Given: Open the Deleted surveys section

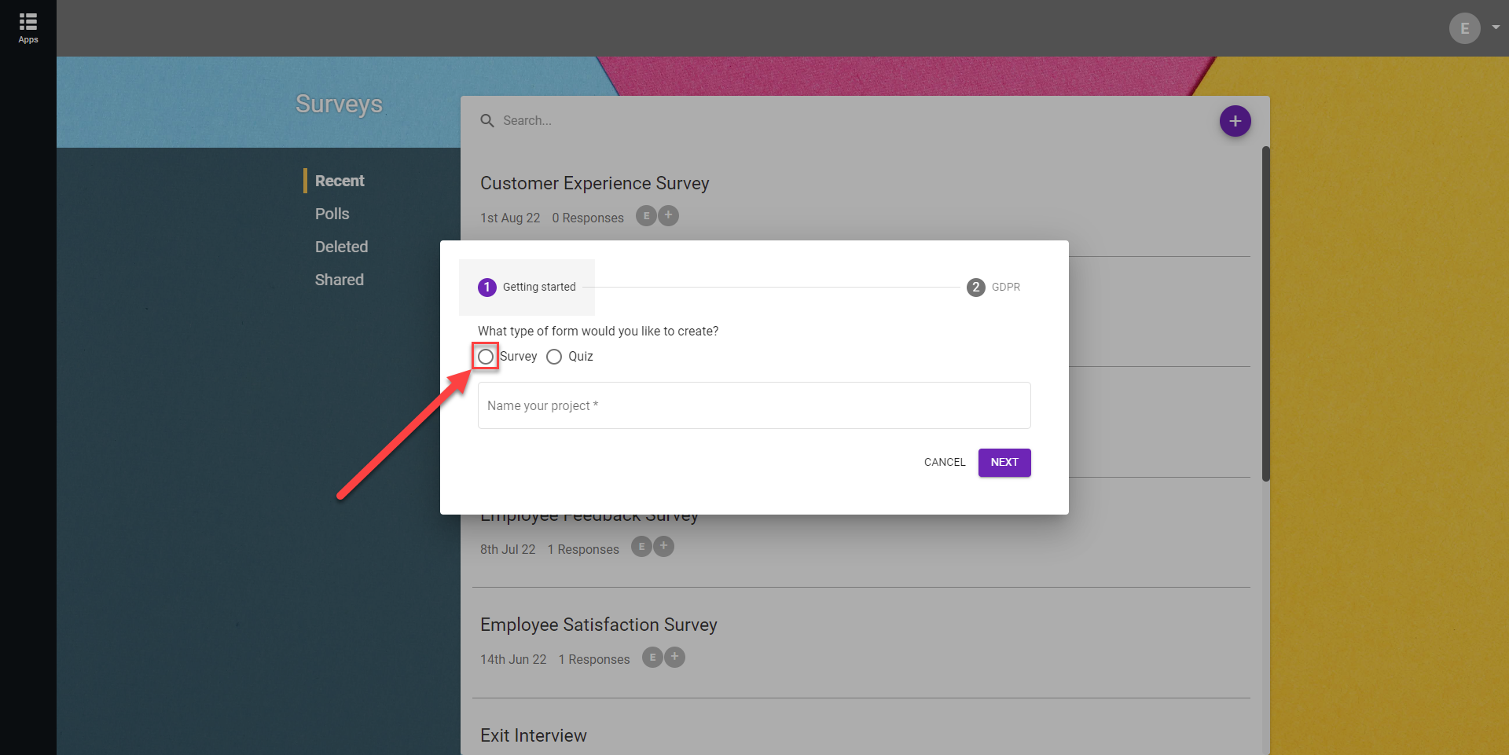Looking at the screenshot, I should click(341, 246).
